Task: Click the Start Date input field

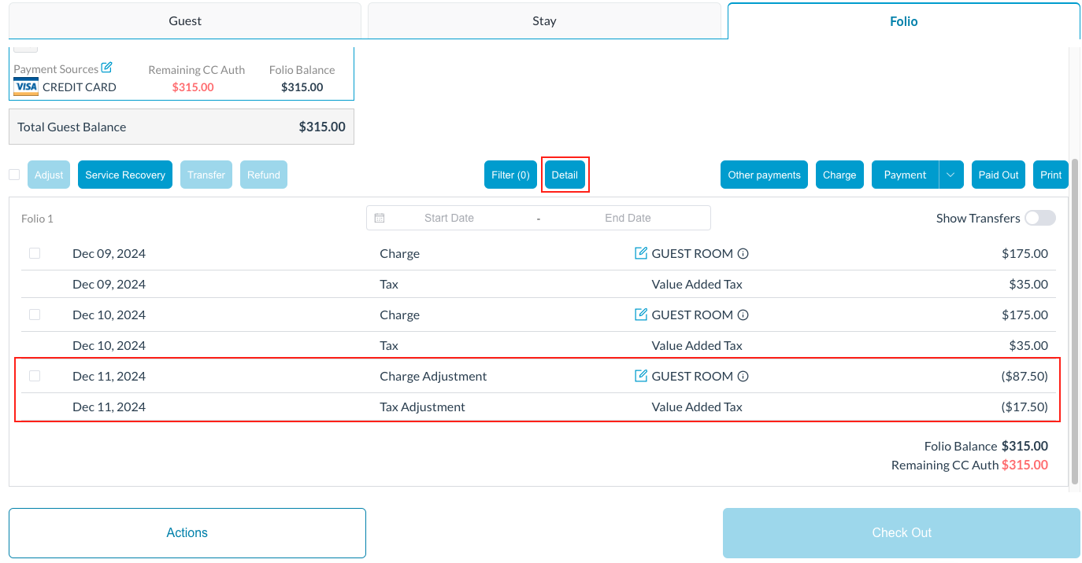Action: 449,218
